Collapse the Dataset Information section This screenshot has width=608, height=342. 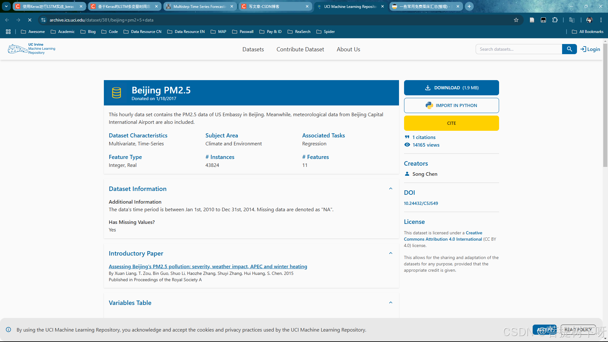coord(390,189)
